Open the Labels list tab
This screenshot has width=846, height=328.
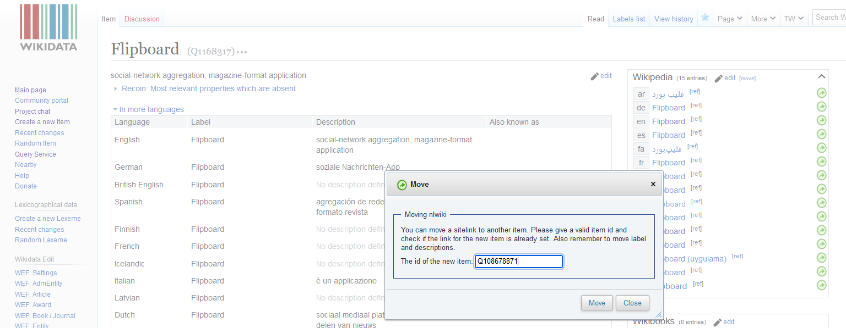pos(629,19)
